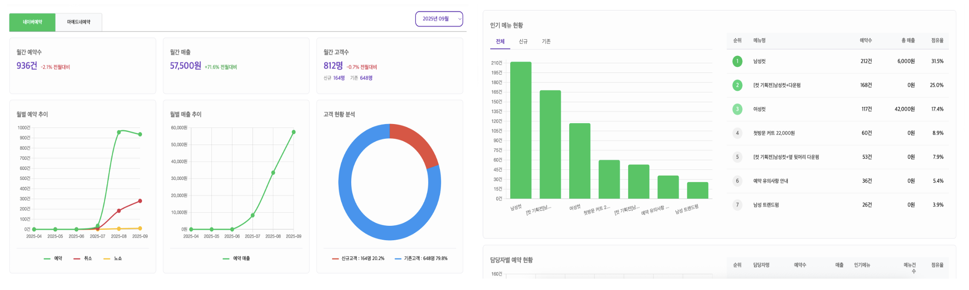Switch to the 마메드네예약 tab
Screen dimensions: 969x290
(x=79, y=22)
